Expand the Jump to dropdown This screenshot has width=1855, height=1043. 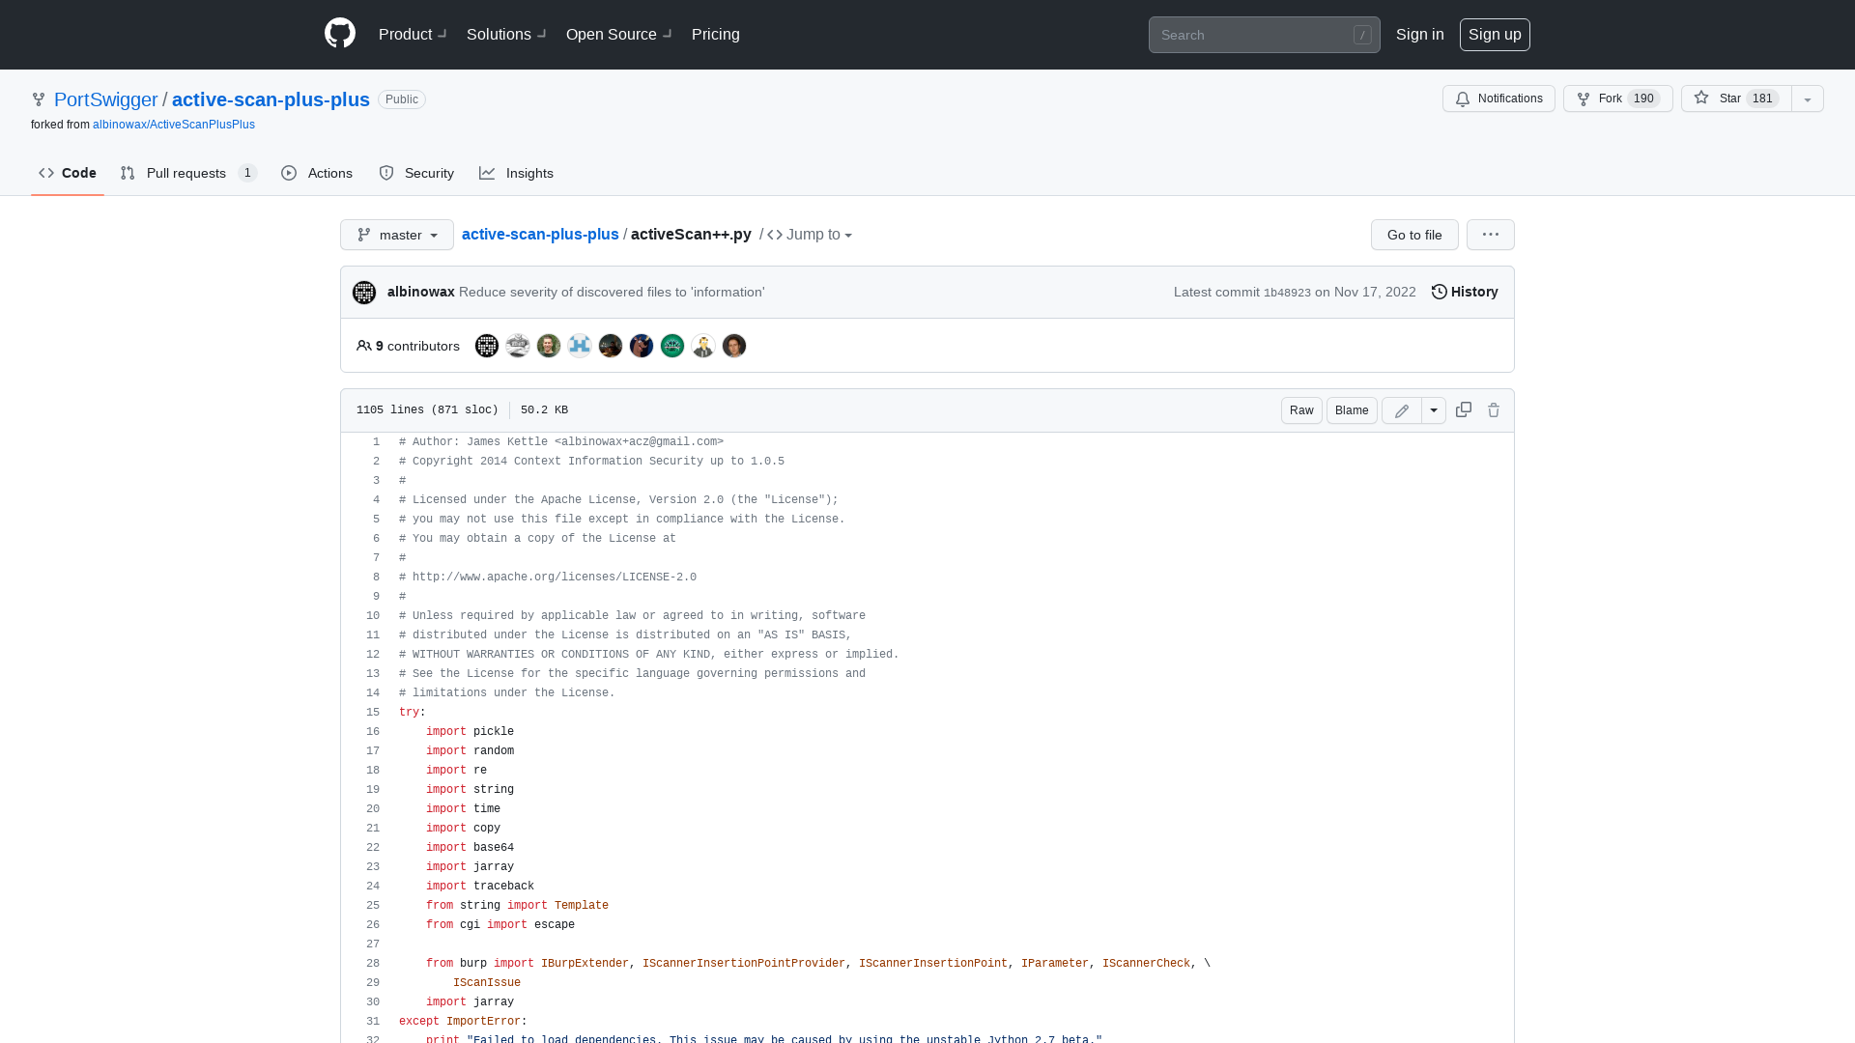coord(810,235)
